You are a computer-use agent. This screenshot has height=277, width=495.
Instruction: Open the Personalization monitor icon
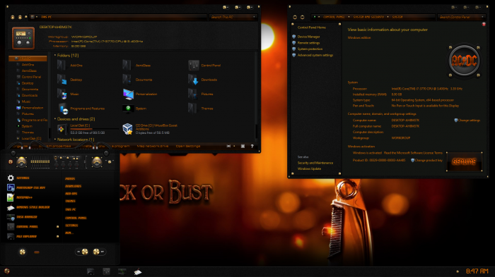click(x=128, y=94)
